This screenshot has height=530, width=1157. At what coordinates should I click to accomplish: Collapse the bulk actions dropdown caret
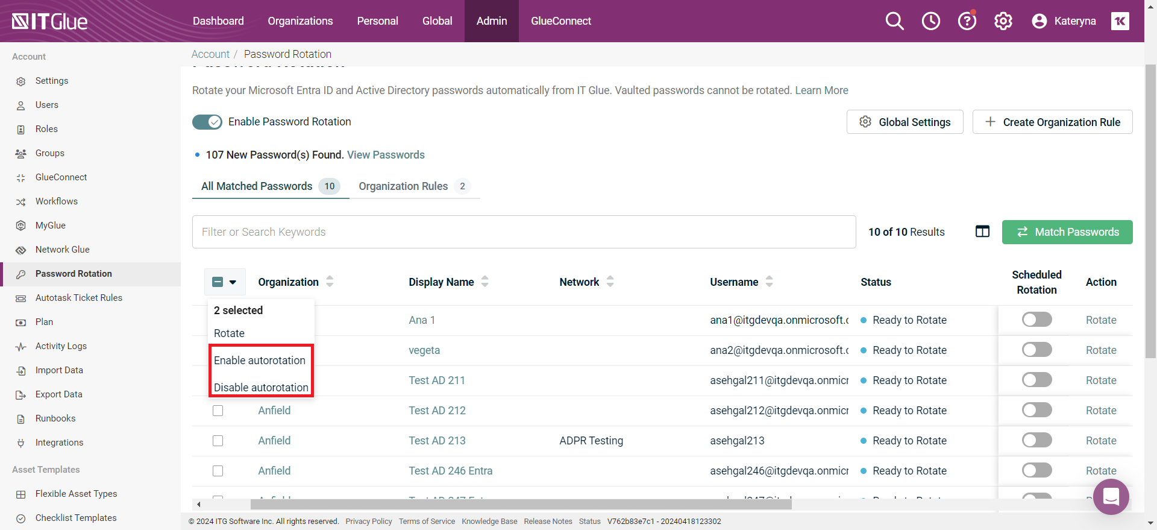click(x=233, y=282)
